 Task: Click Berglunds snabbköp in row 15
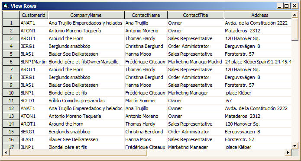[86, 132]
